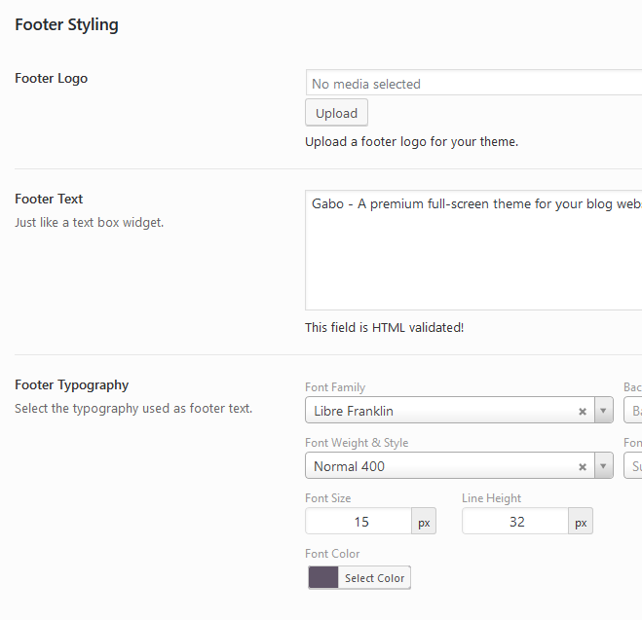Open the Font Family dropdown arrow
The image size is (642, 620).
603,411
